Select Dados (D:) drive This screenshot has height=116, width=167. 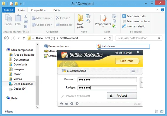(x=18, y=89)
